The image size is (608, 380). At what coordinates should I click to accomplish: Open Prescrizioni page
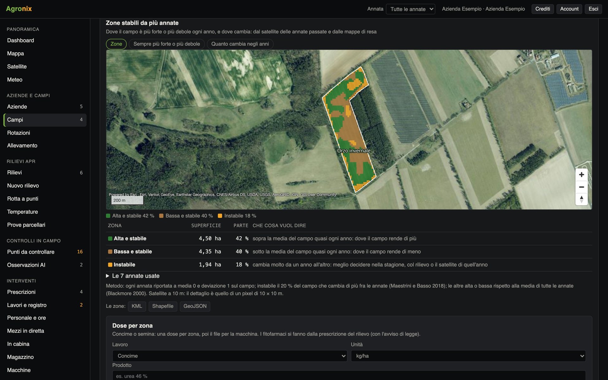(45, 292)
